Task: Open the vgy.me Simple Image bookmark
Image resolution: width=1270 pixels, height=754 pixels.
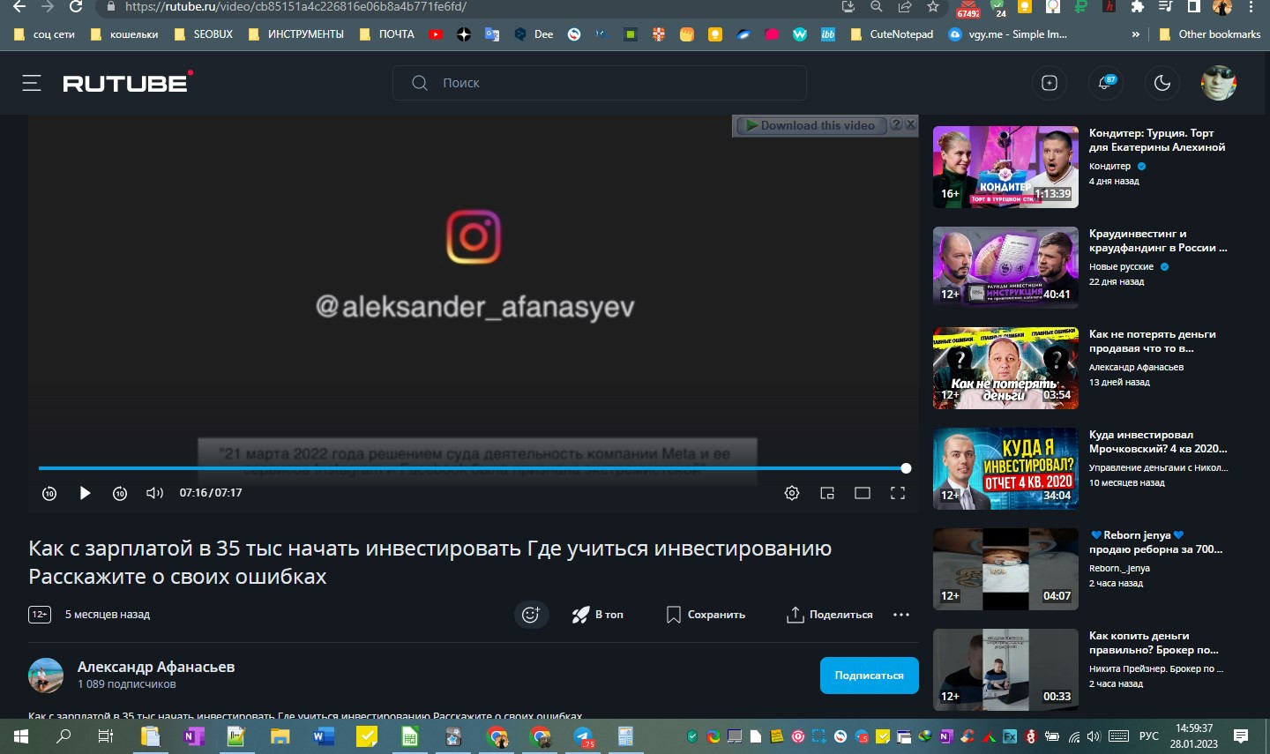Action: tap(1007, 34)
